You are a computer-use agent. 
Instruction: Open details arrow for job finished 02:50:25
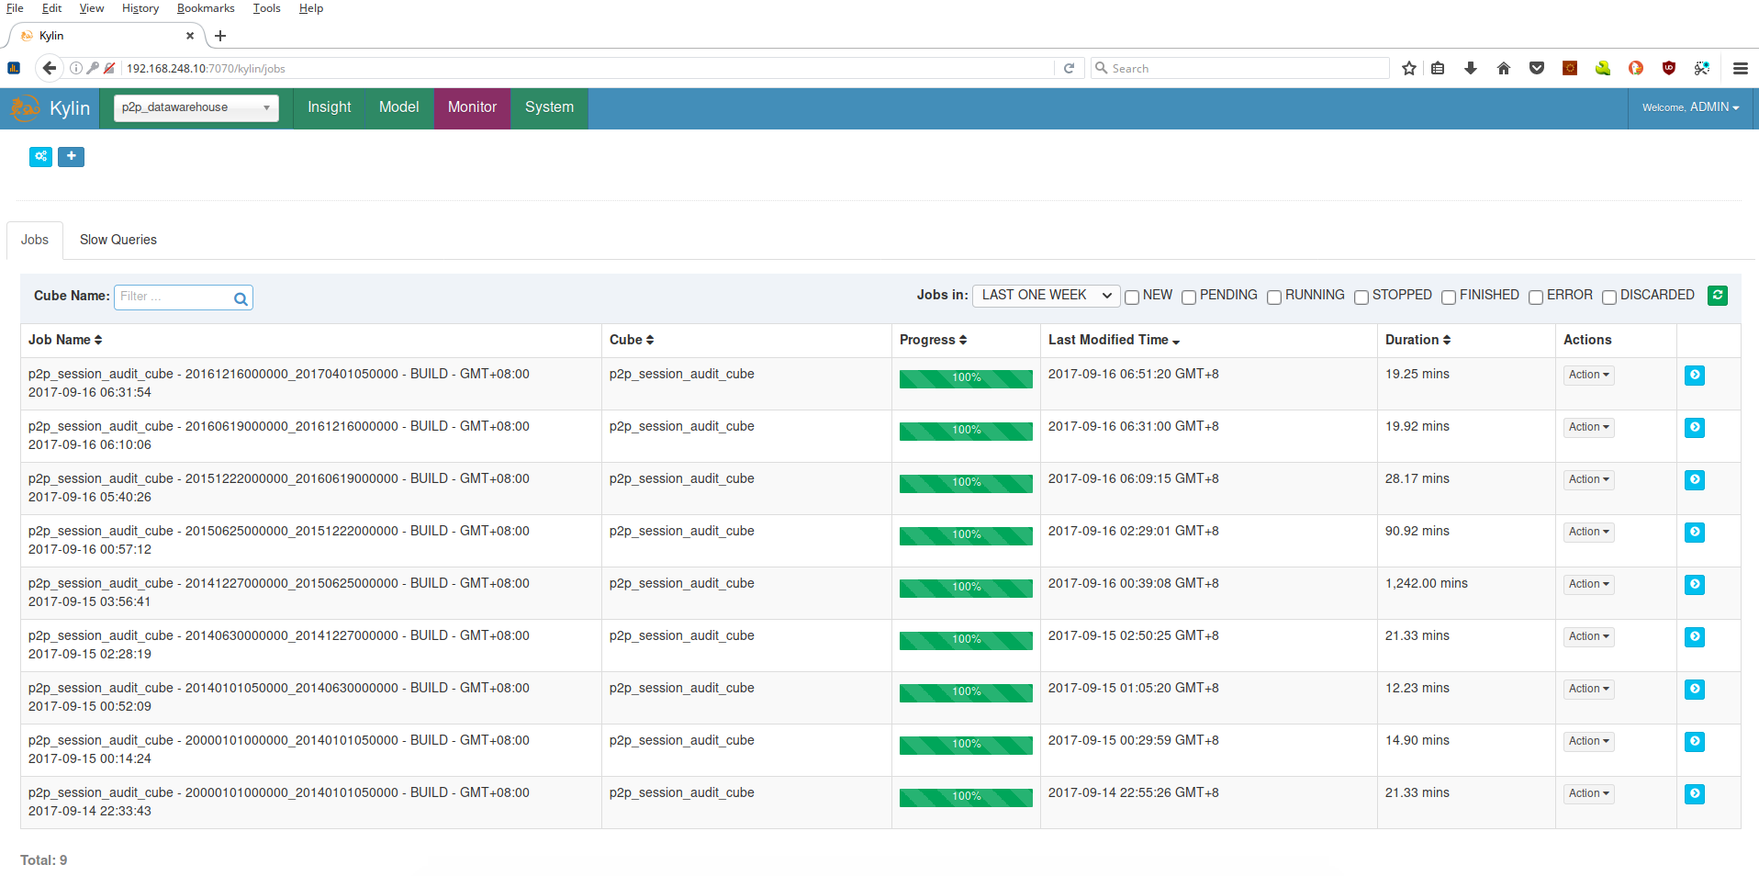(x=1695, y=636)
